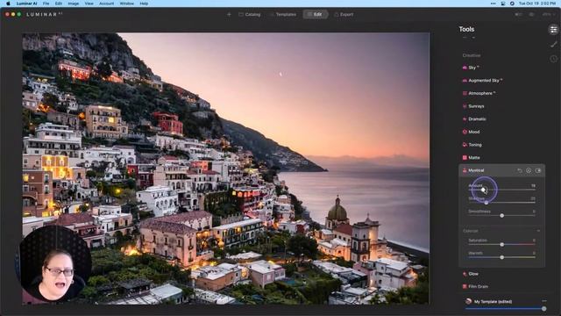
Task: Open the Atmosphere tool
Action: point(479,93)
